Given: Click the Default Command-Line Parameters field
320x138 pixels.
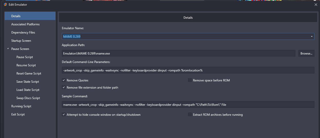Looking at the screenshot, I should click(188, 70).
